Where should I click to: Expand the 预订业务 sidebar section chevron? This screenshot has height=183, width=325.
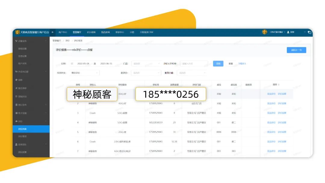click(x=46, y=105)
